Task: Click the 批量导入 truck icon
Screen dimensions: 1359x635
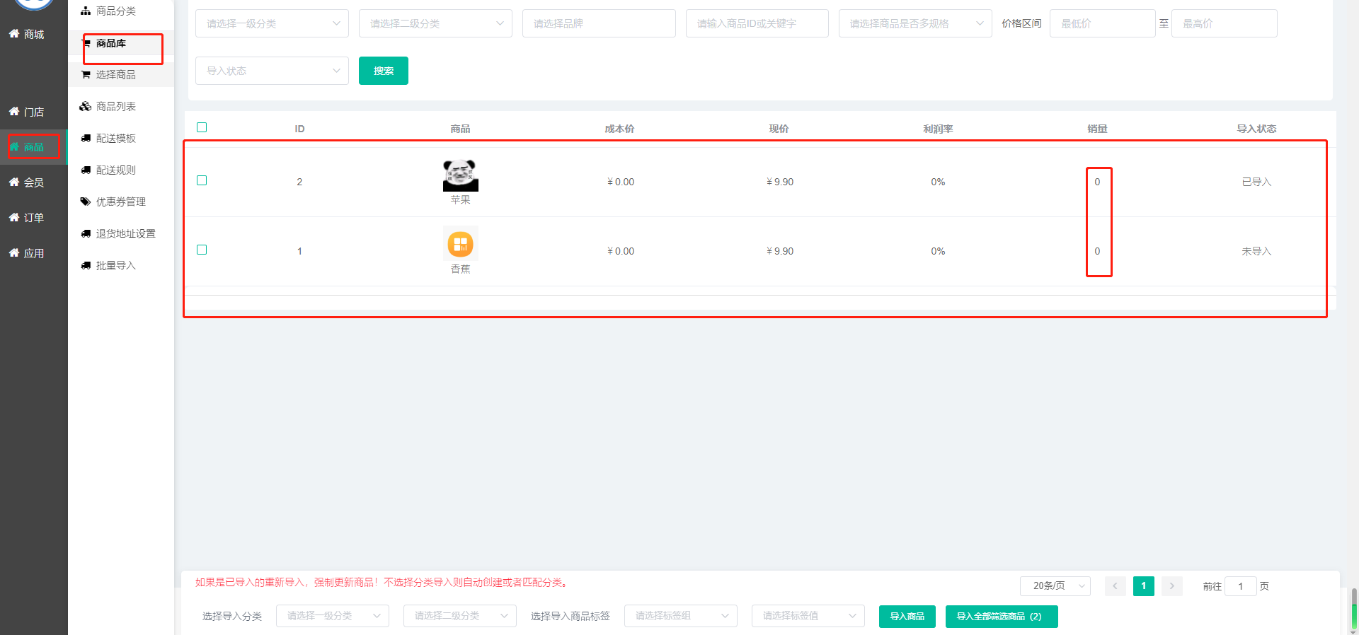Action: [x=86, y=265]
